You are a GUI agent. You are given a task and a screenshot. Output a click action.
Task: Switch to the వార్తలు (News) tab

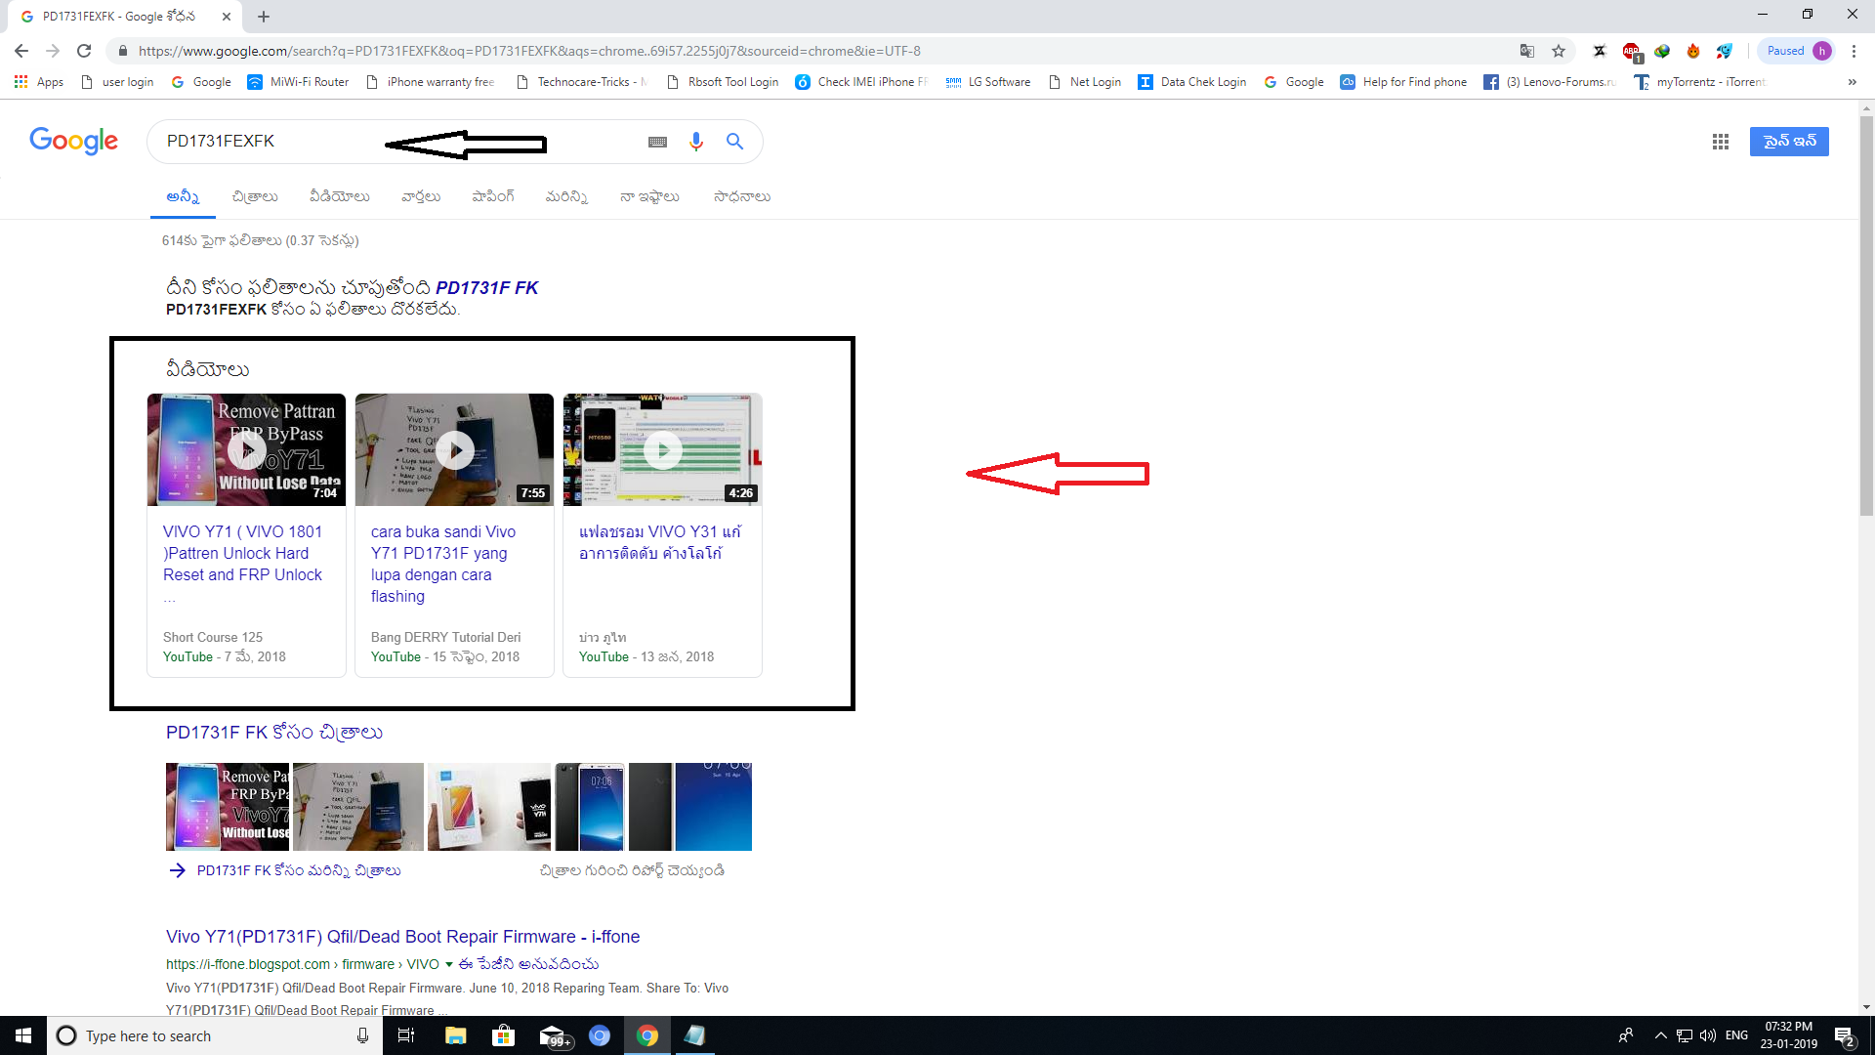coord(421,197)
